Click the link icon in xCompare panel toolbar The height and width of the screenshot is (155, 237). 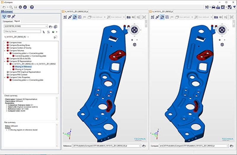click(13, 17)
